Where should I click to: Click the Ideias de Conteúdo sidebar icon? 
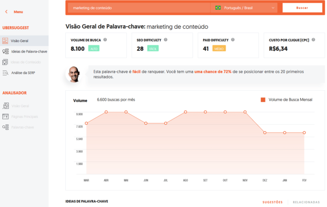point(6,62)
